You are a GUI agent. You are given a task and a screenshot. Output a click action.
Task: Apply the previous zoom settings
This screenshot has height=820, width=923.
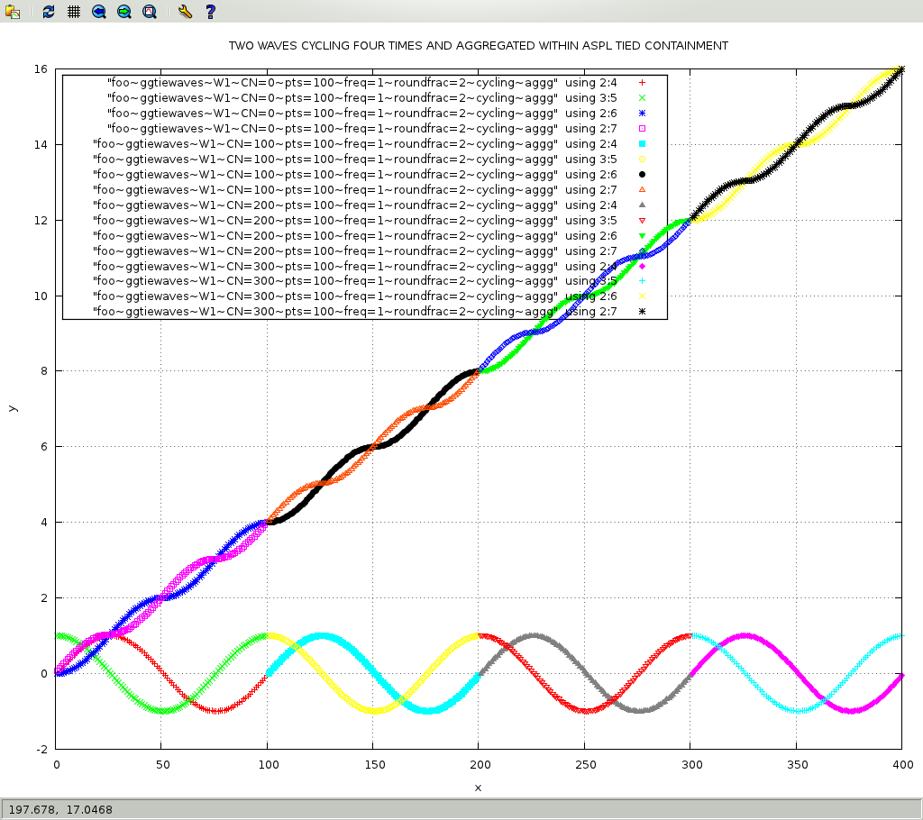[99, 12]
